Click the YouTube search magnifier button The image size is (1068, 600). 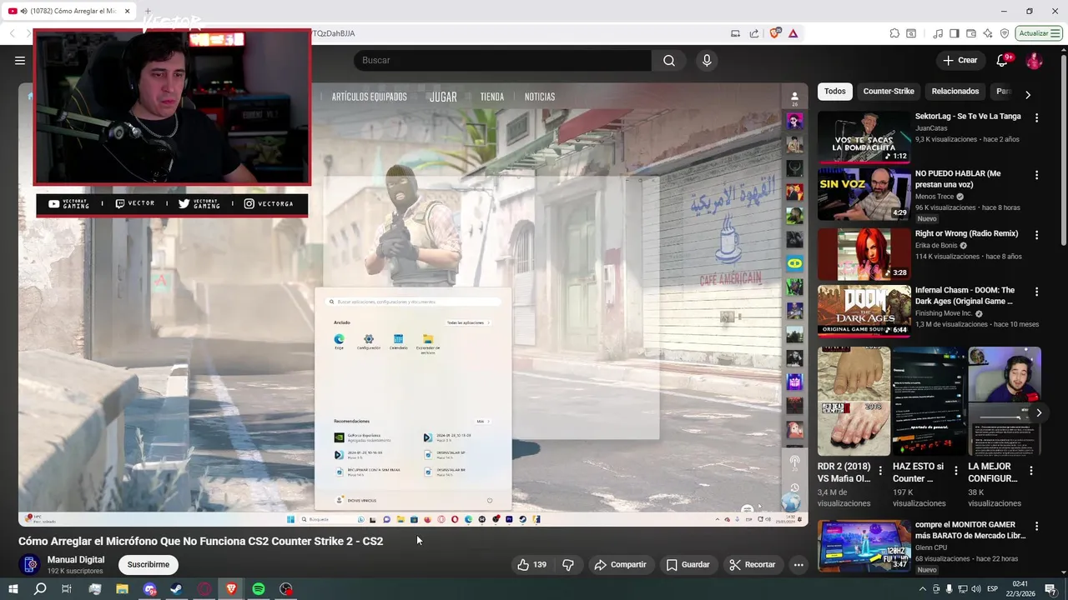pos(669,60)
